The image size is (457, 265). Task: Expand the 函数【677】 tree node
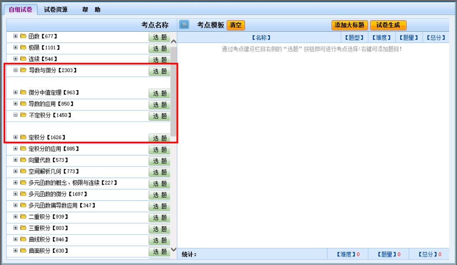(15, 36)
